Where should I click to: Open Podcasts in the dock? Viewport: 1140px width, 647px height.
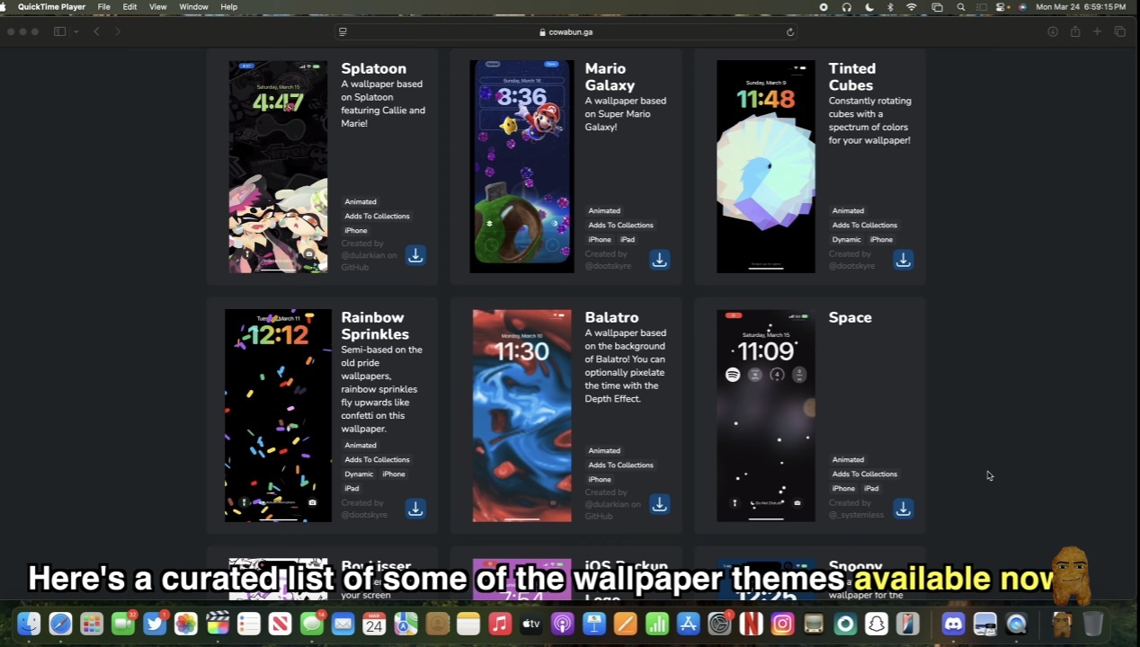[563, 624]
